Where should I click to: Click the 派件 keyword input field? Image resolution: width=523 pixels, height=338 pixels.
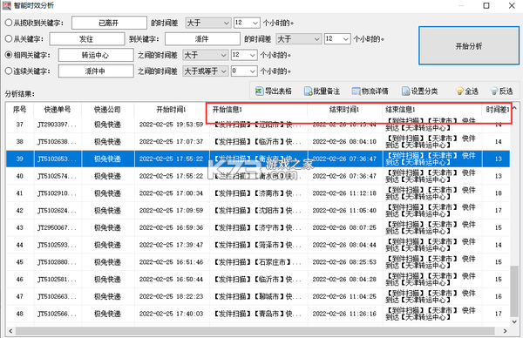202,38
